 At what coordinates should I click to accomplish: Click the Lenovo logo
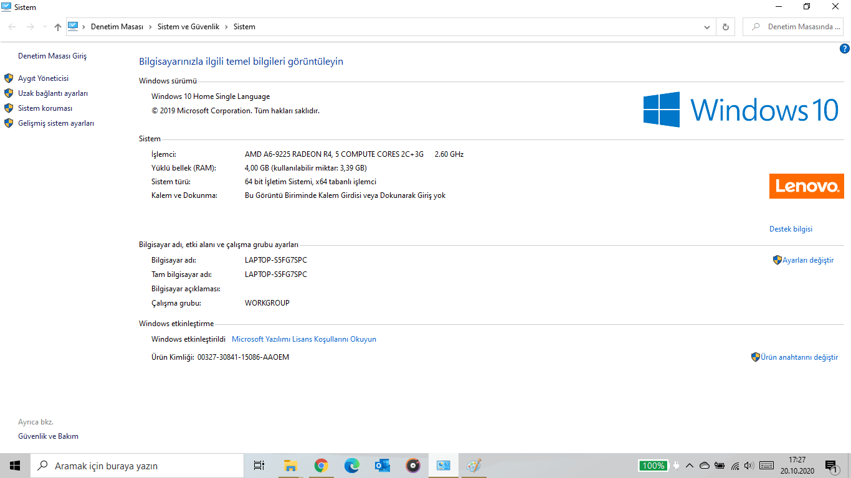806,186
